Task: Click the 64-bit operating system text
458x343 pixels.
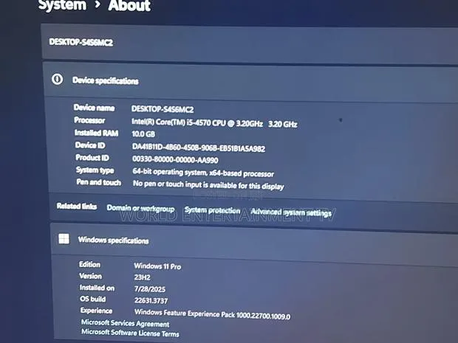Action: coord(203,173)
